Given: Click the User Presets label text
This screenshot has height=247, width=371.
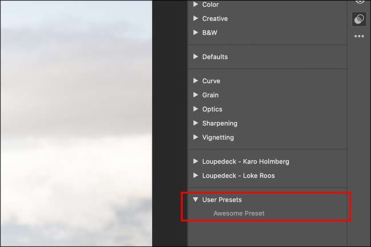Looking at the screenshot, I should click(x=221, y=200).
